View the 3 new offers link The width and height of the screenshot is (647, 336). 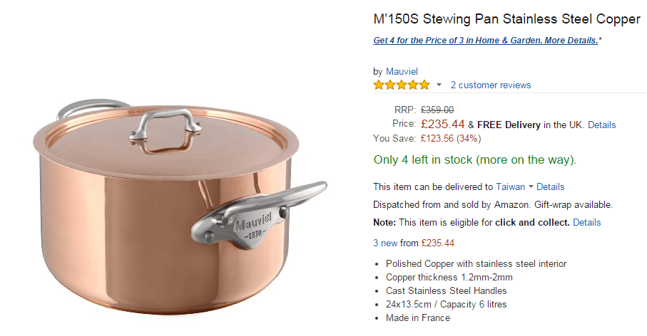click(385, 243)
